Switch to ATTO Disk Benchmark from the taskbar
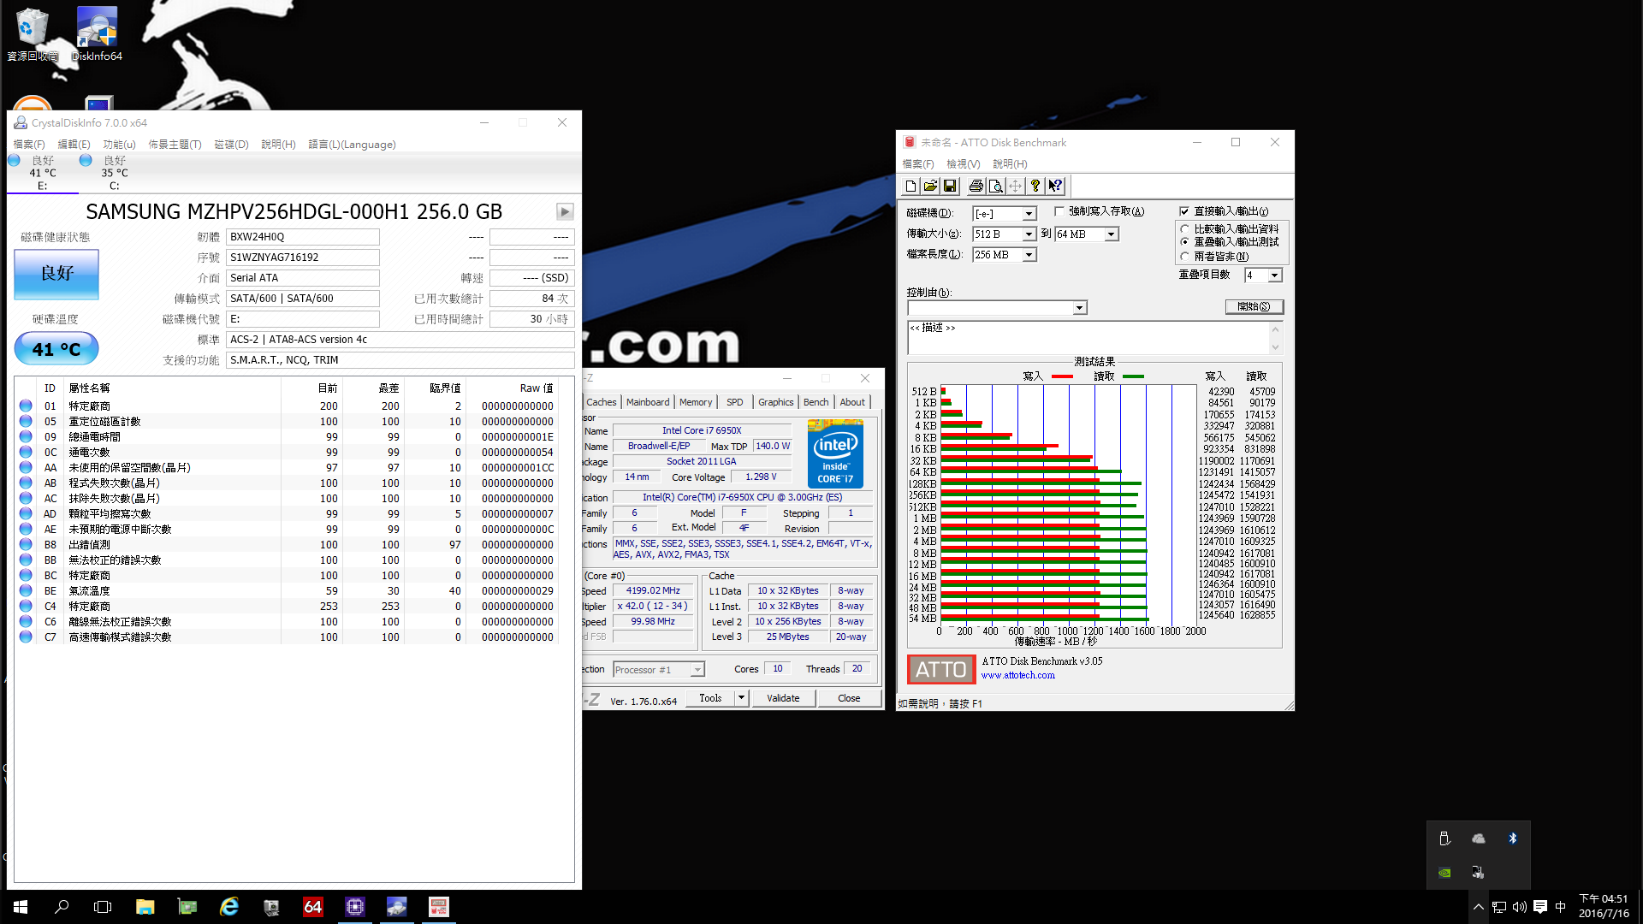The image size is (1643, 924). (x=439, y=907)
